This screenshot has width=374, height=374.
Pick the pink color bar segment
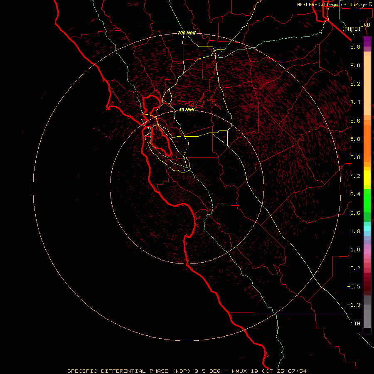tap(367, 252)
